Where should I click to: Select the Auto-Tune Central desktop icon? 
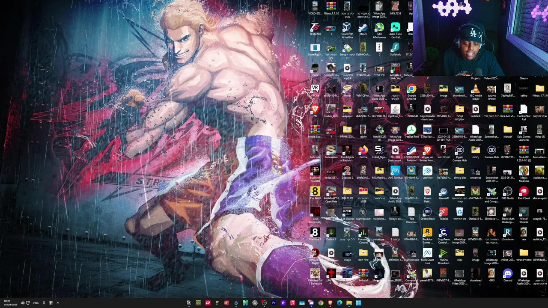(x=395, y=30)
